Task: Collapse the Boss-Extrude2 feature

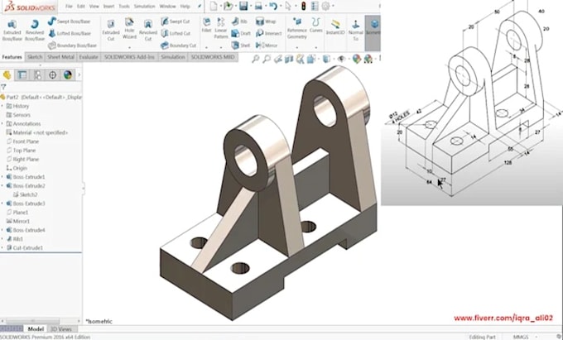Action: pyautogui.click(x=2, y=186)
